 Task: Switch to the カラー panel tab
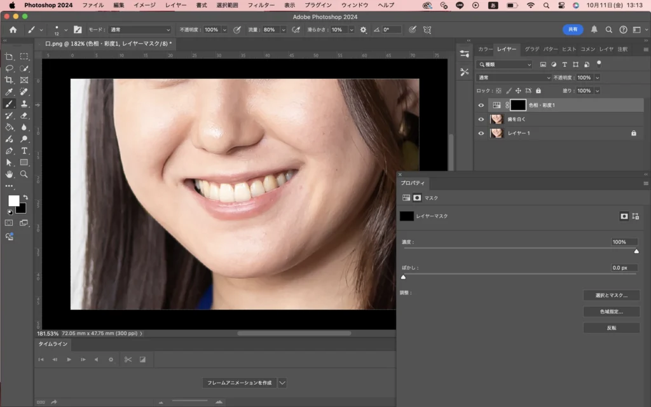click(485, 49)
